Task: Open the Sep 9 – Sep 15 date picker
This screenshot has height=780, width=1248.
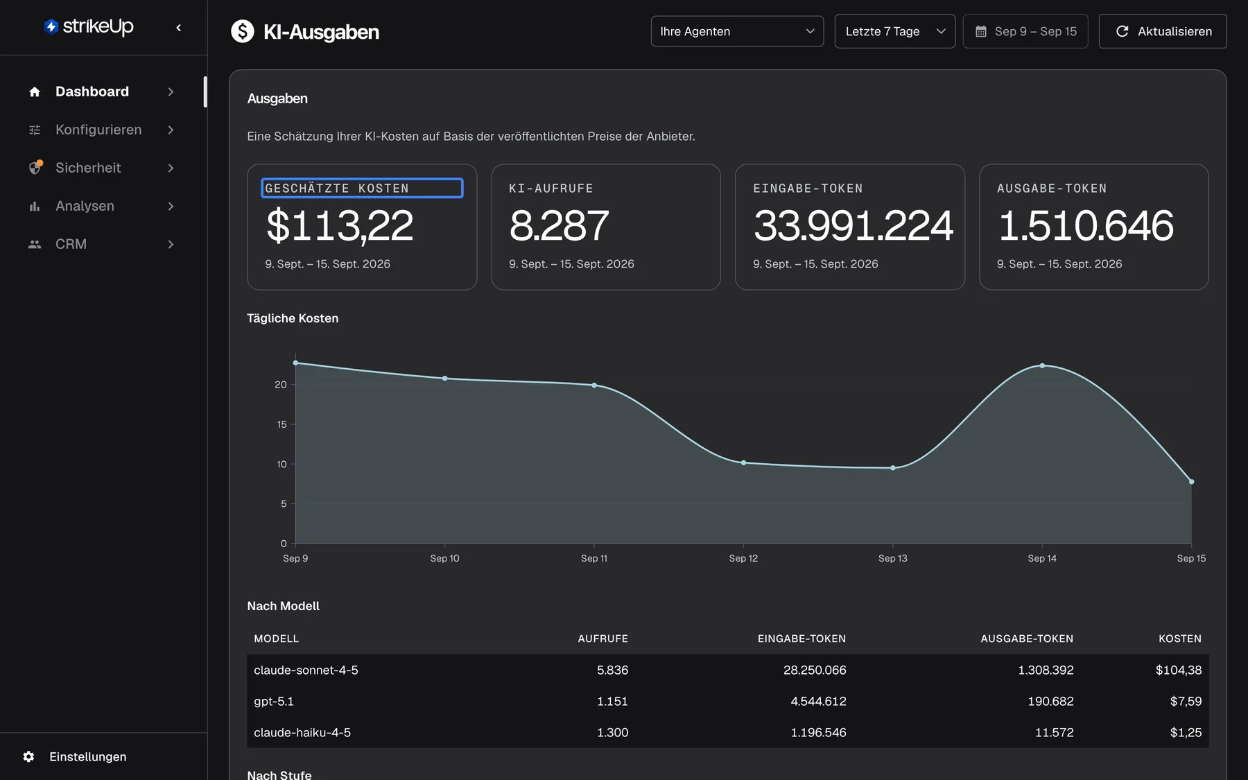Action: point(1025,31)
